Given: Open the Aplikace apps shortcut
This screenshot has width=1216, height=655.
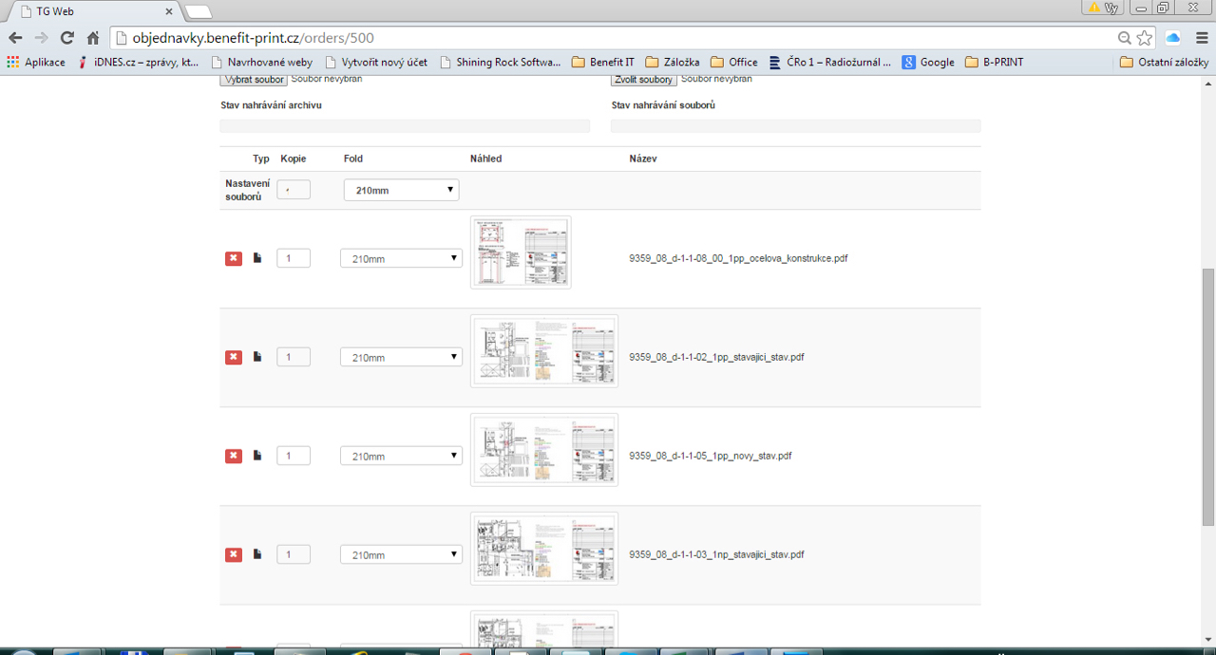Looking at the screenshot, I should (36, 62).
